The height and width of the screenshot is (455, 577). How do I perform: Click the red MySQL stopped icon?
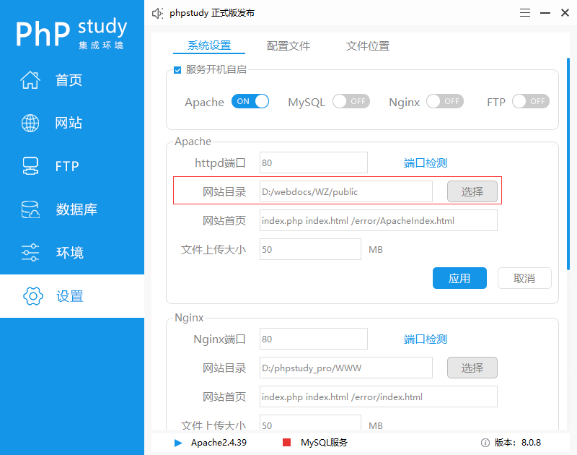point(286,443)
